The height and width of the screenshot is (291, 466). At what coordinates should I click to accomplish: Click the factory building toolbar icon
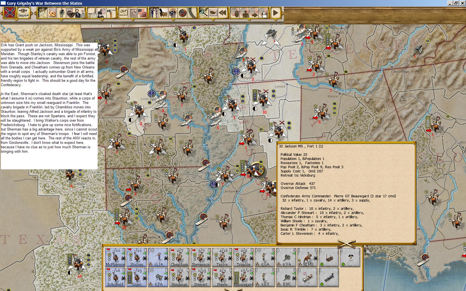[92, 13]
